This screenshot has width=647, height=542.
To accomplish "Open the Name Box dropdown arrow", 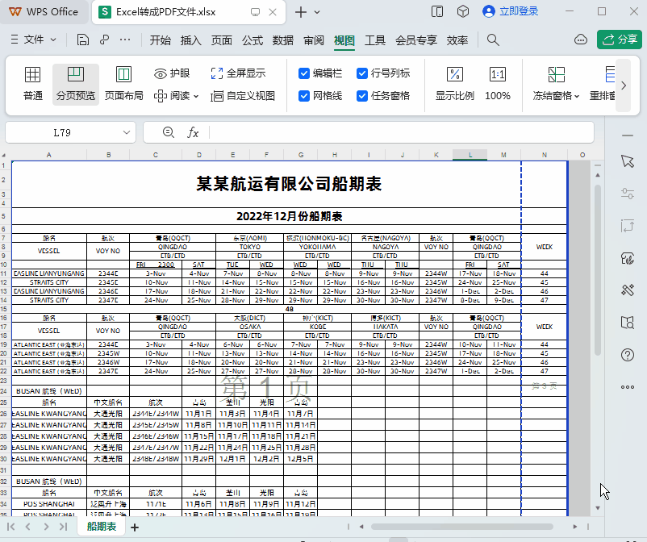I will [x=127, y=132].
